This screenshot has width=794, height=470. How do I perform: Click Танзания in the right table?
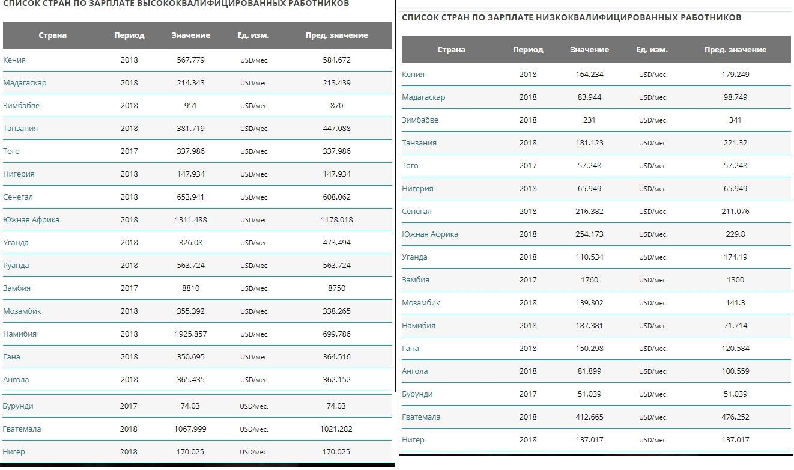click(419, 143)
